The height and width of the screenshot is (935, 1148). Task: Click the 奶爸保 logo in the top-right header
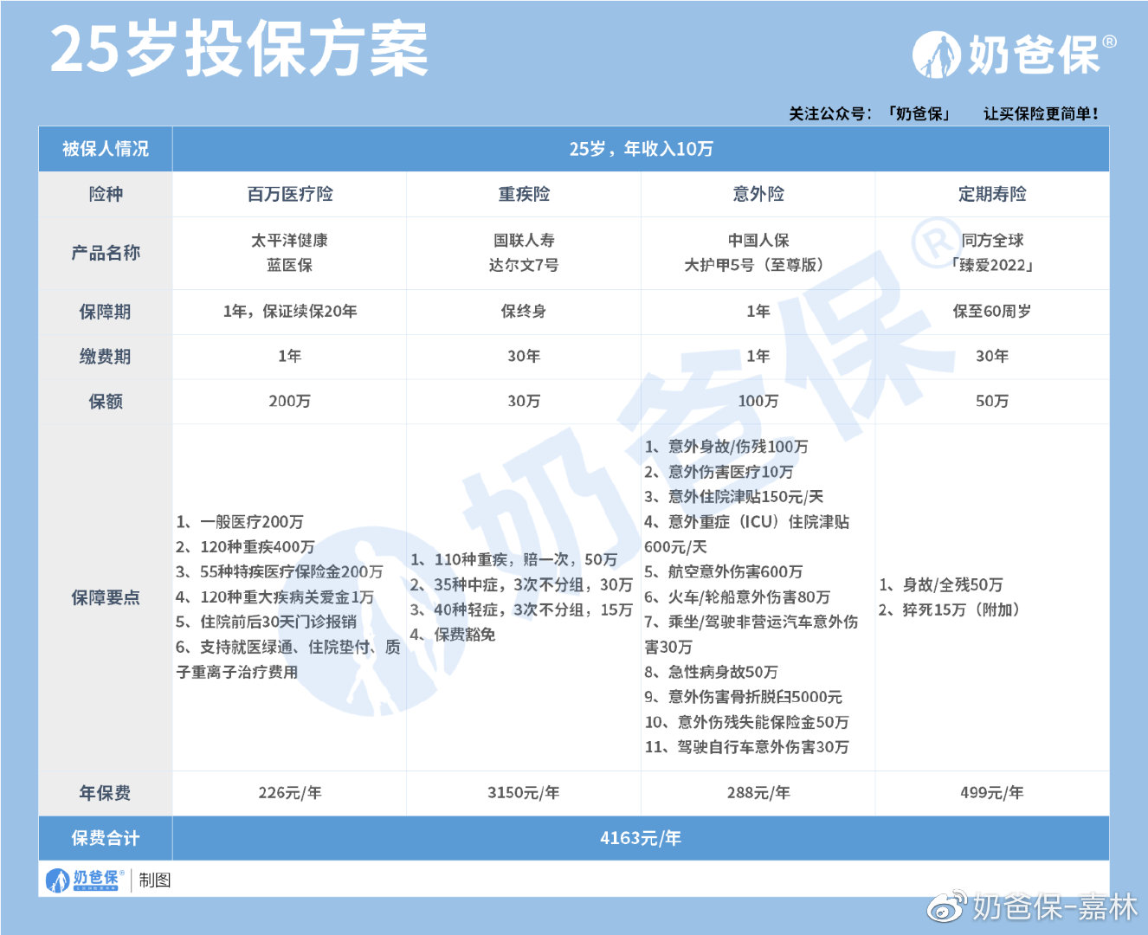click(x=1014, y=55)
